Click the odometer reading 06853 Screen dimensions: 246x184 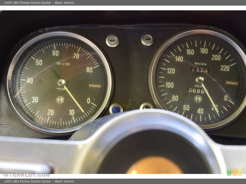198,91
